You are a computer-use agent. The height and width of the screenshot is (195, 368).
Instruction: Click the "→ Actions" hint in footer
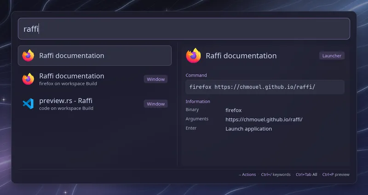pos(247,175)
